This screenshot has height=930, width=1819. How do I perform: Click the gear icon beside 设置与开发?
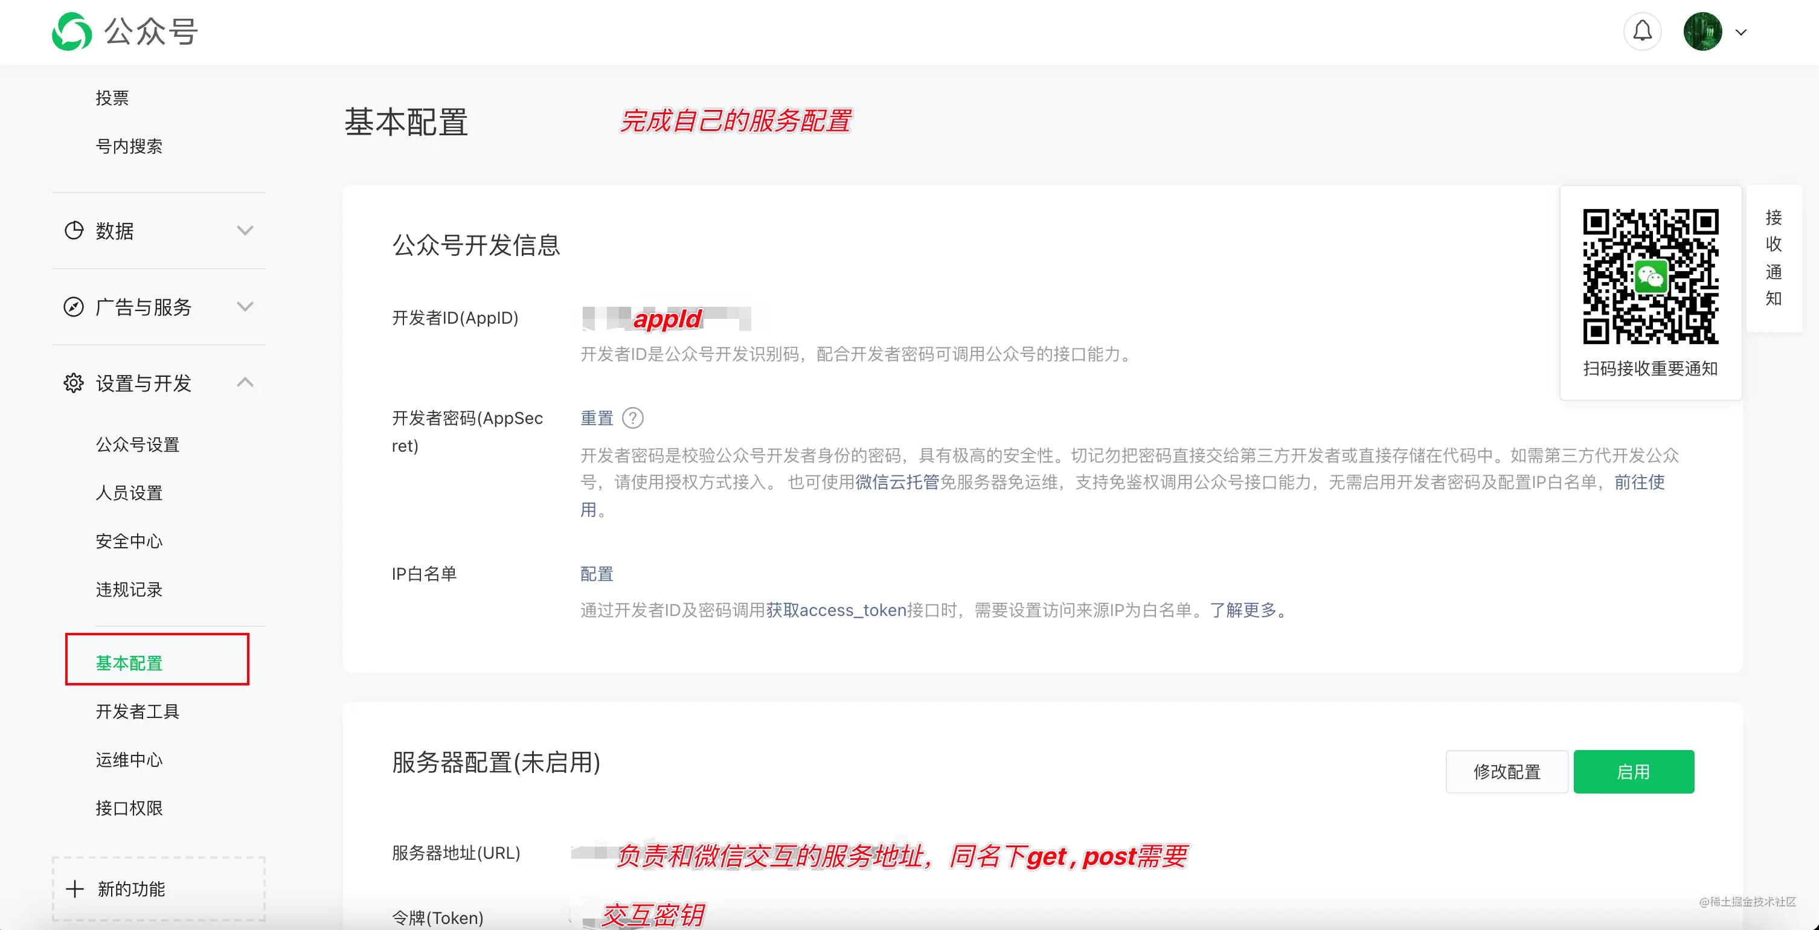click(74, 383)
